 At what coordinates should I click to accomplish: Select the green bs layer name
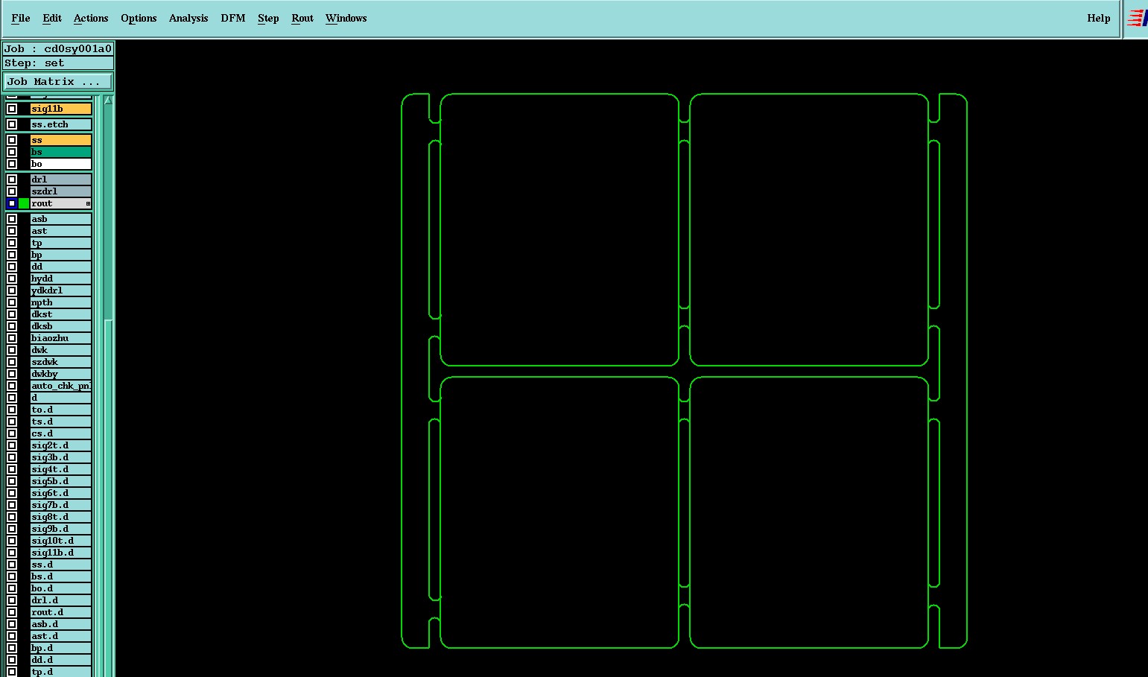(61, 152)
